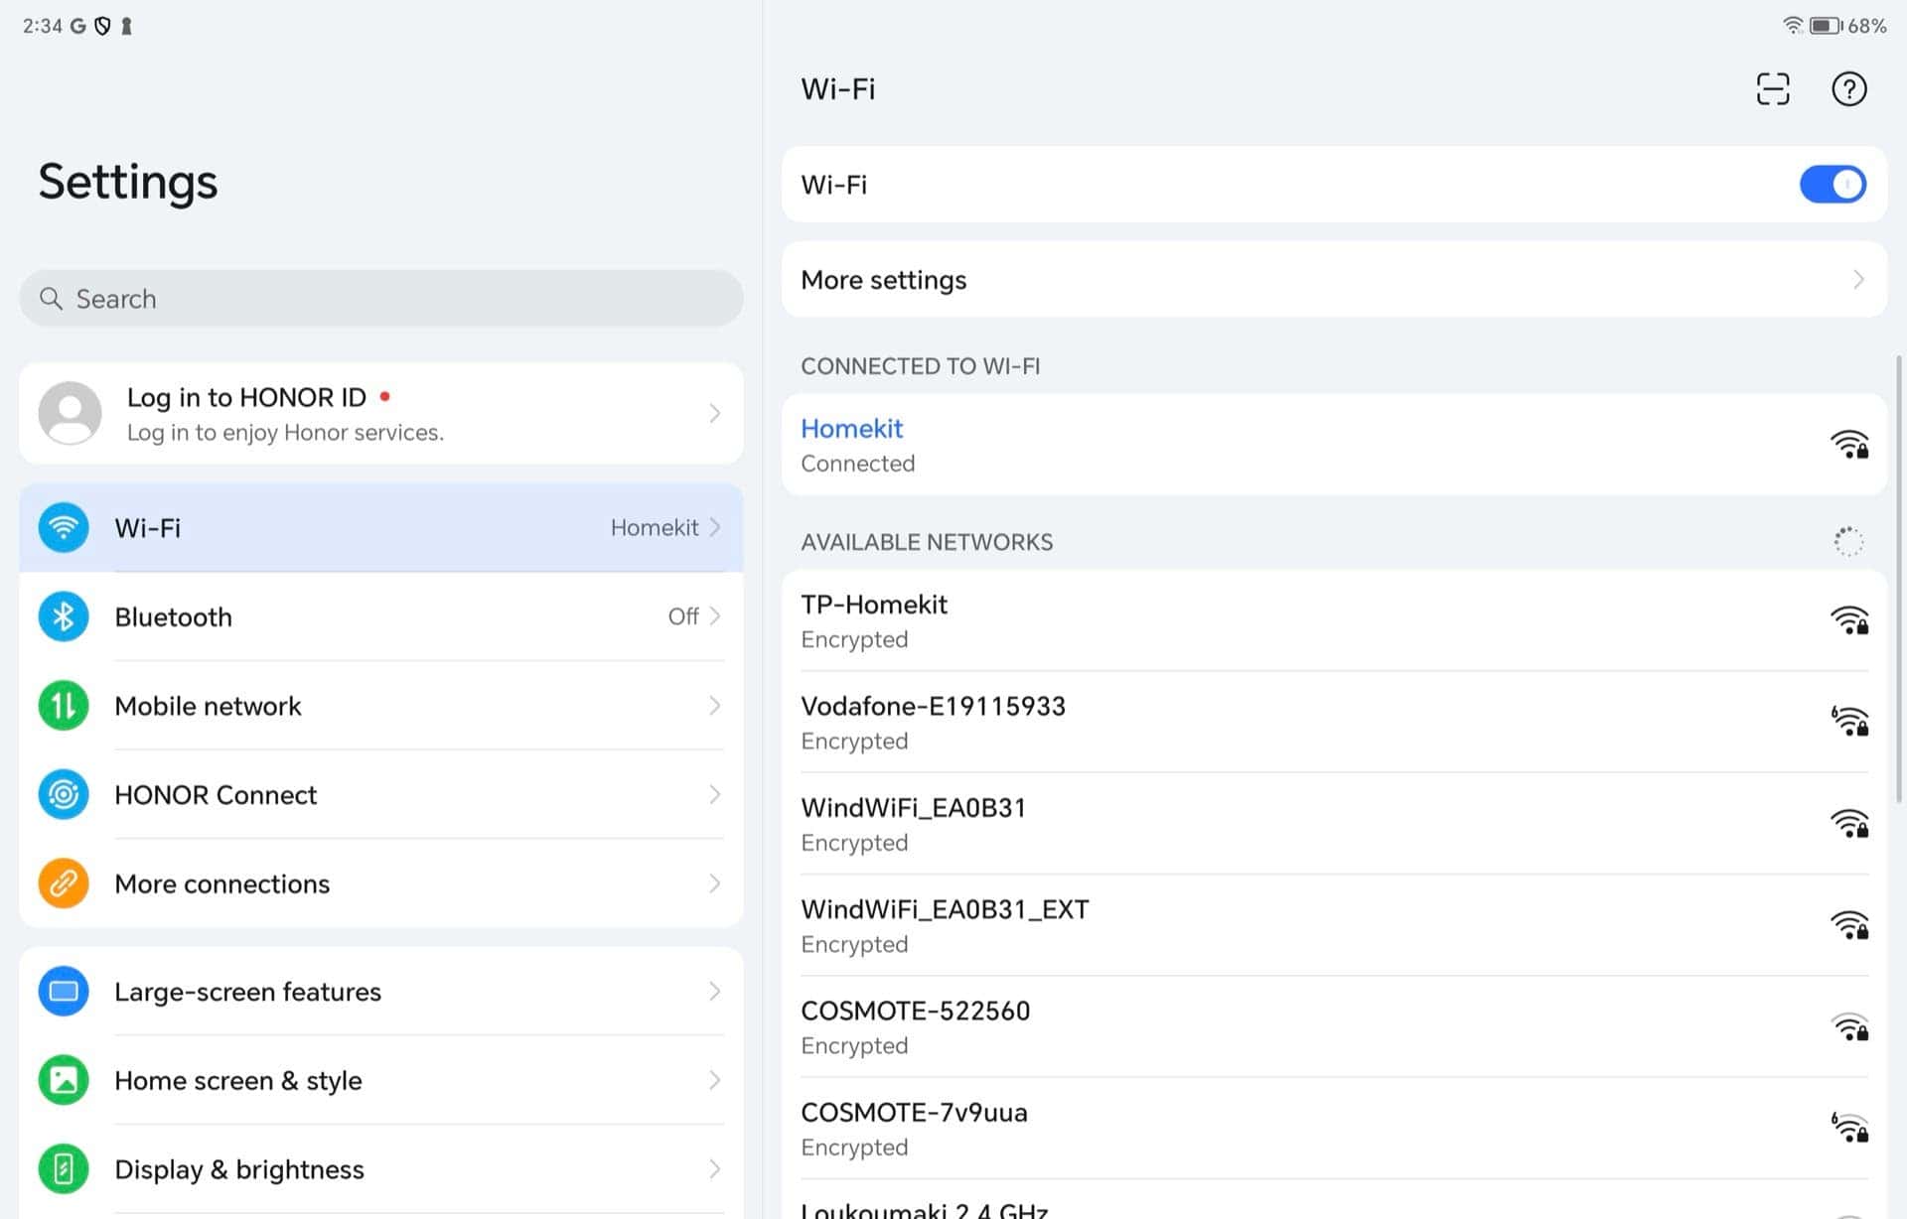
Task: Open Display & brightness settings
Action: pyautogui.click(x=381, y=1169)
